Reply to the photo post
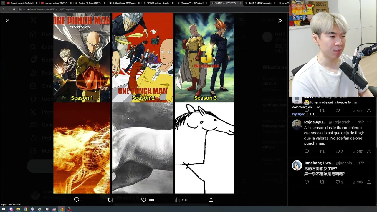The image size is (377, 212). point(78,200)
